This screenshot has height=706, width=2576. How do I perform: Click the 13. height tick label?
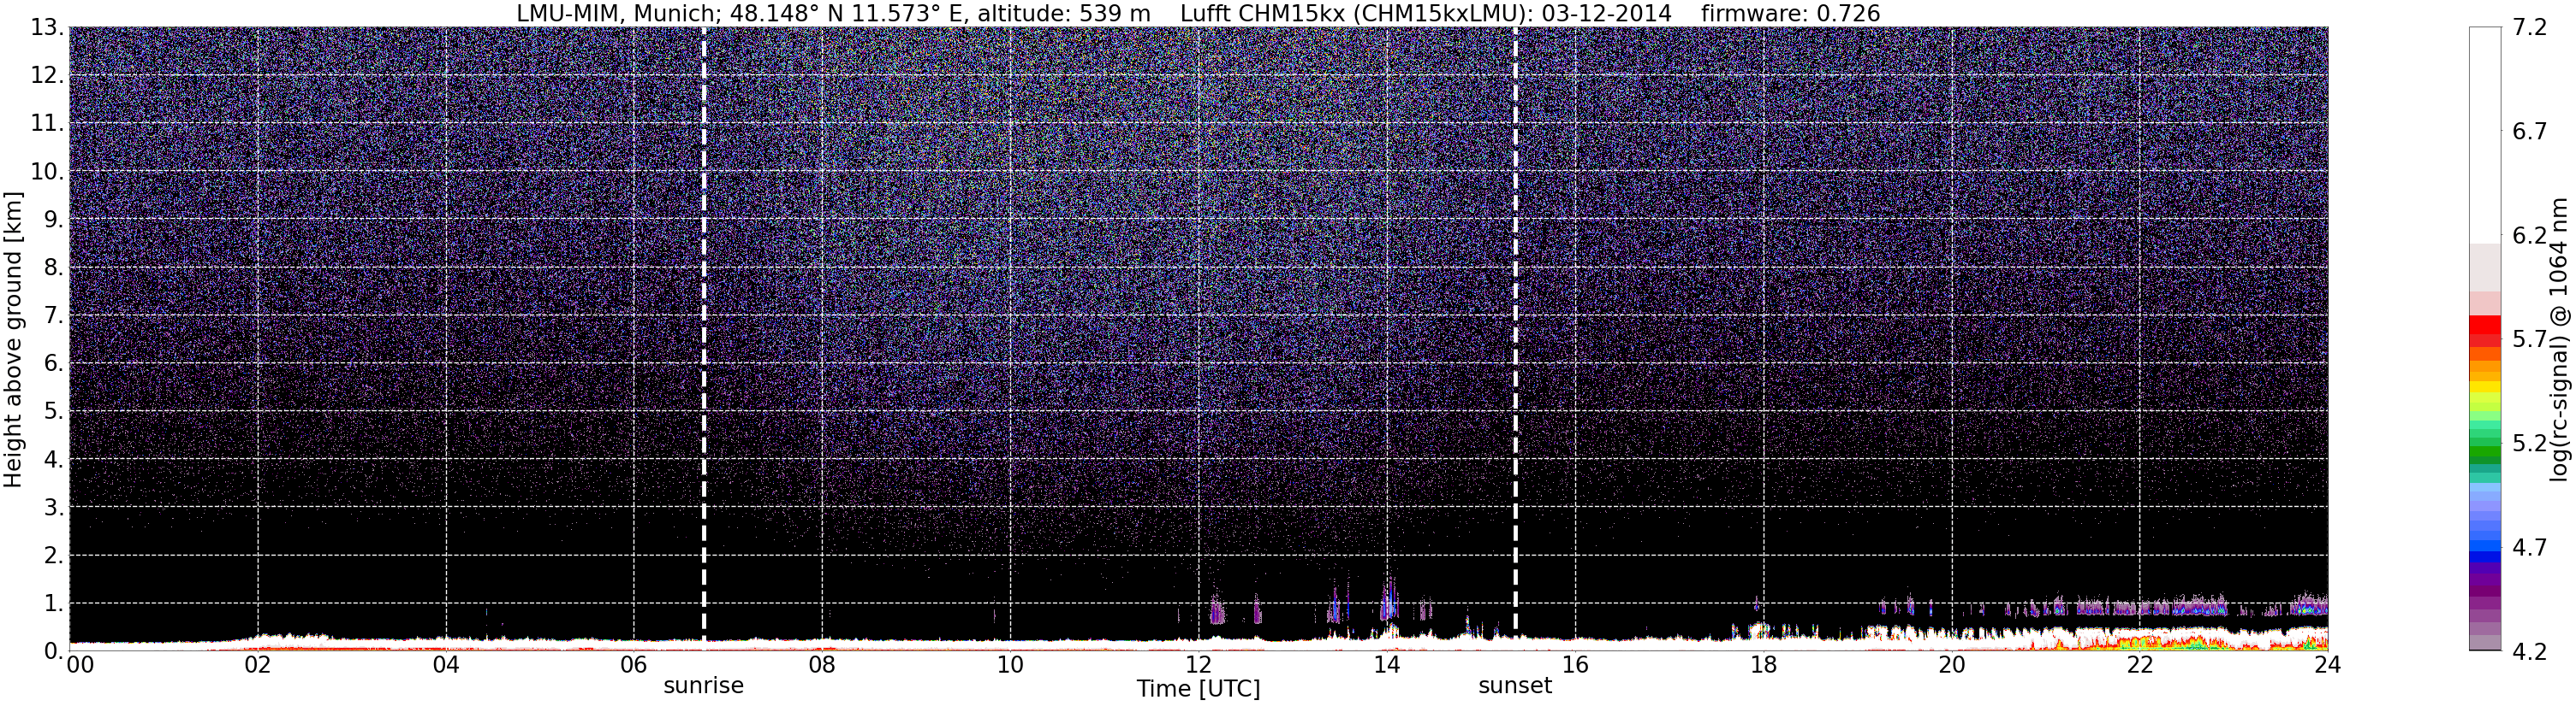(x=47, y=28)
